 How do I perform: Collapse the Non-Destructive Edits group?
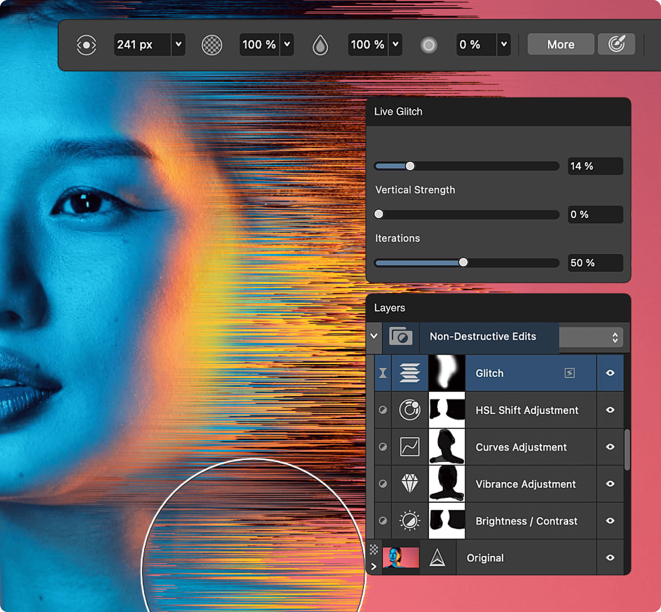point(374,336)
